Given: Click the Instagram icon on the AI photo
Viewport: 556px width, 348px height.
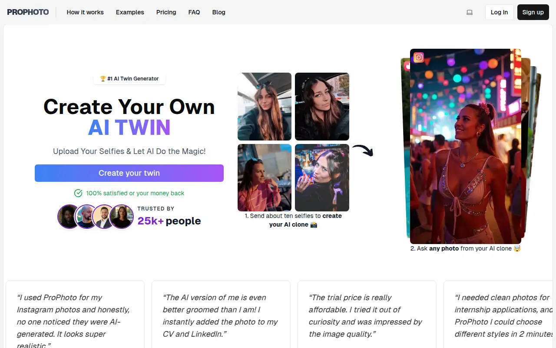Looking at the screenshot, I should (419, 57).
